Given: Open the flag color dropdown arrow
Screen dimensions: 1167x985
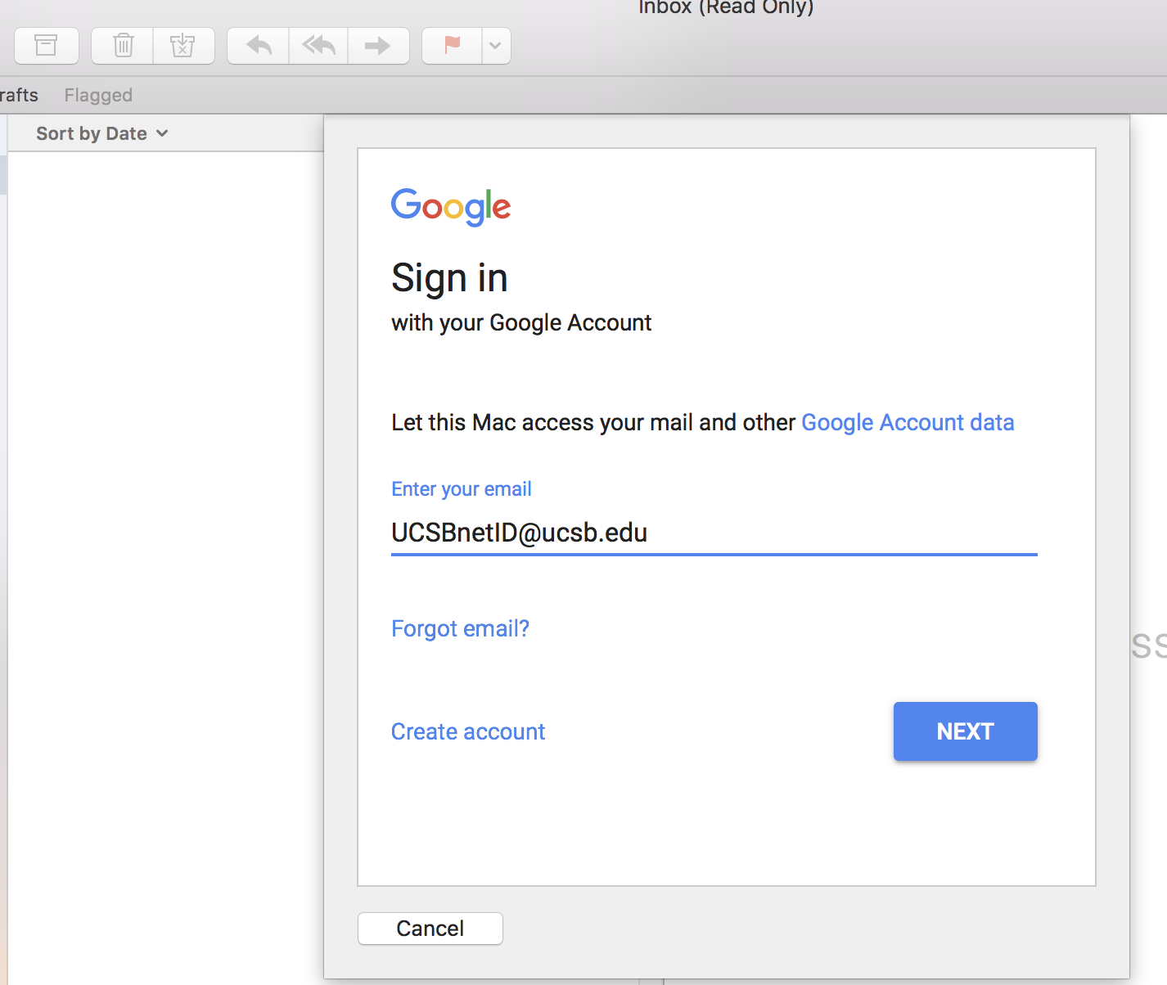Looking at the screenshot, I should pyautogui.click(x=496, y=45).
